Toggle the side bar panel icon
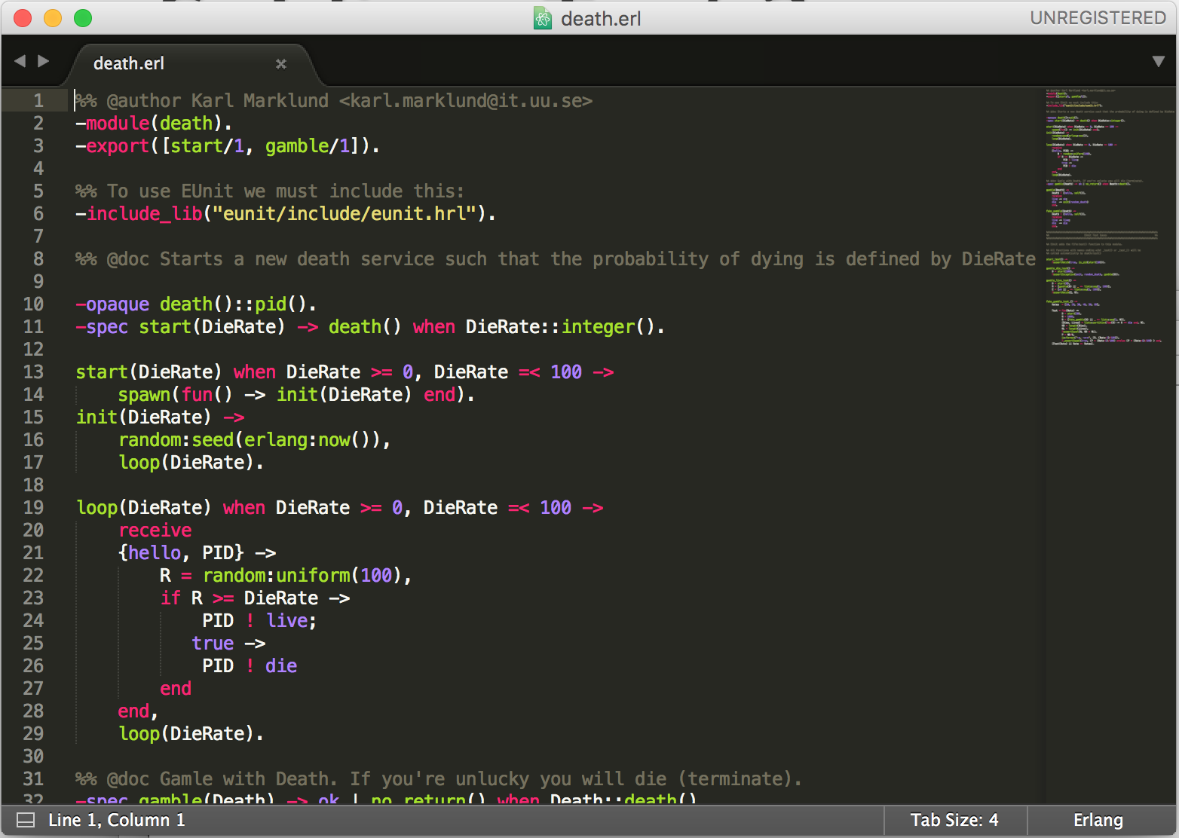Viewport: 1179px width, 838px height. (x=26, y=820)
